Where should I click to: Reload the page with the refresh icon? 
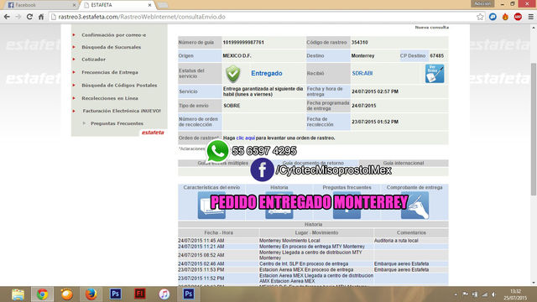click(x=29, y=17)
